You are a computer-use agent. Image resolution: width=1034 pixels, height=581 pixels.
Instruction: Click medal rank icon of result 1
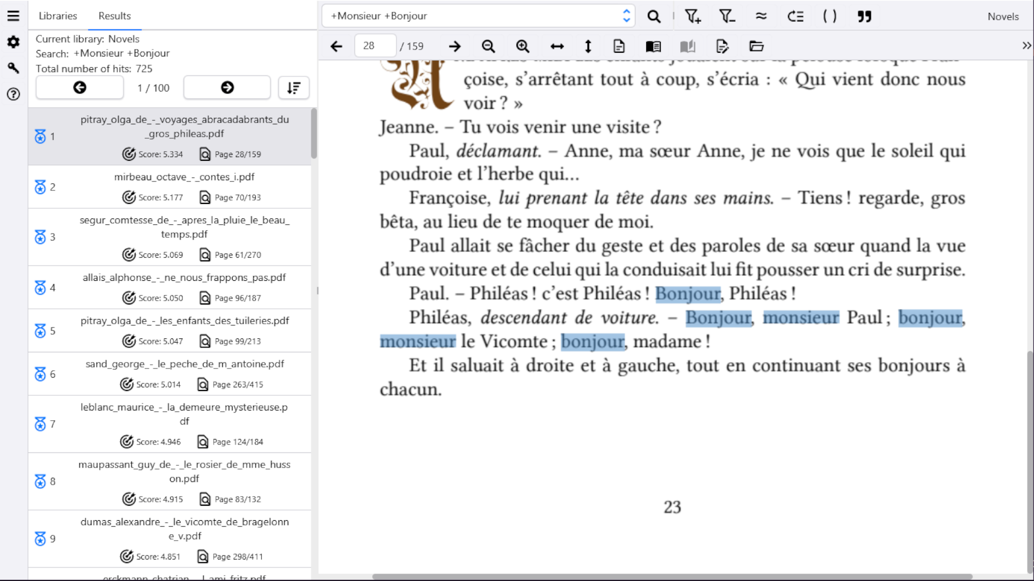(40, 137)
